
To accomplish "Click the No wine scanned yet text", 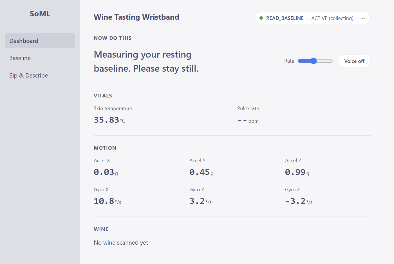I will pos(121,243).
